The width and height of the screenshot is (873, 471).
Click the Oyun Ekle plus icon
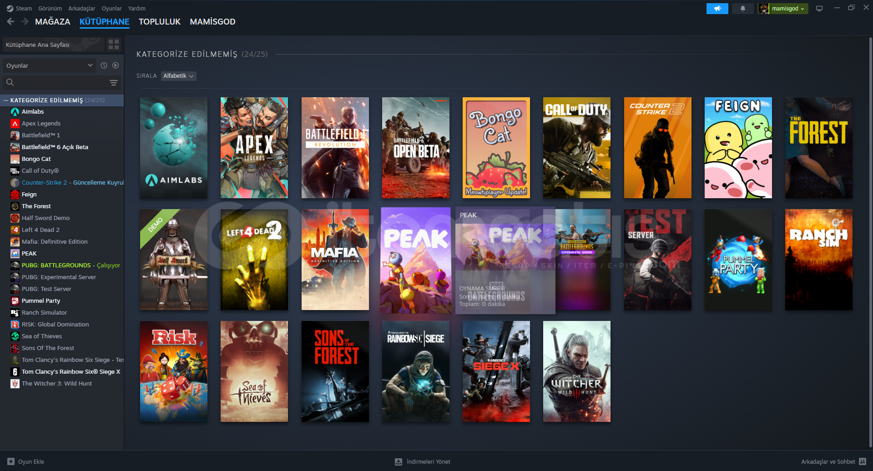click(11, 461)
